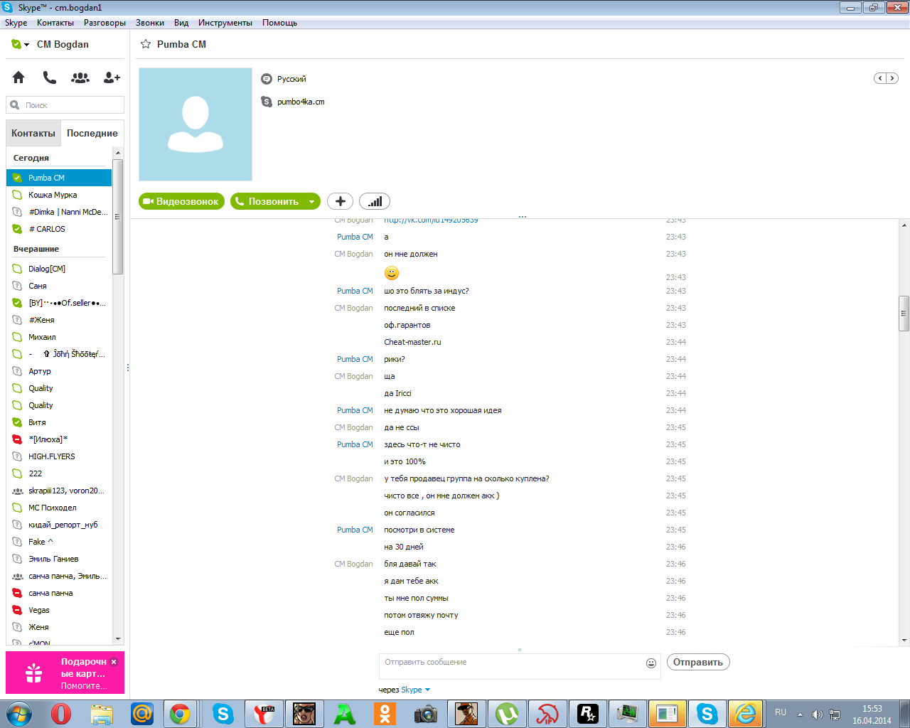Select HIGH.FLYERS contact
This screenshot has height=728, width=910.
[x=59, y=456]
